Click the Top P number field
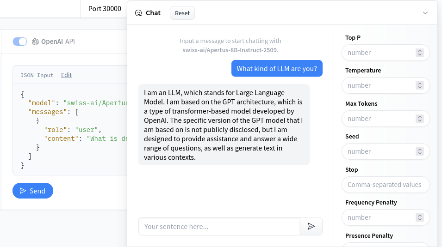 point(380,53)
